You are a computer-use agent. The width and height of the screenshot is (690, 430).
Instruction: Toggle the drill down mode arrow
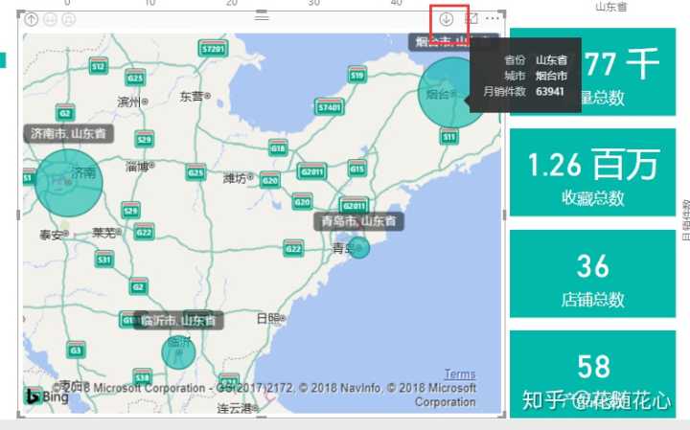pos(447,19)
